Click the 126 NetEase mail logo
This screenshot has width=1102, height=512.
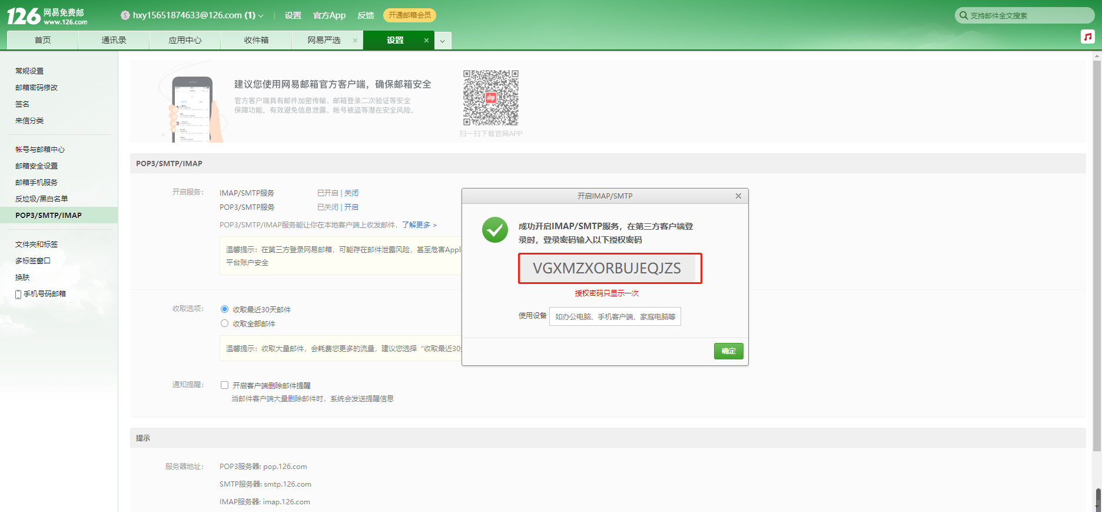(47, 16)
